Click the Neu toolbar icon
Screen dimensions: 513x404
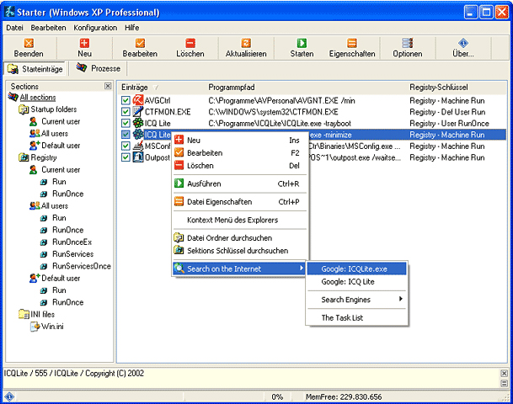click(84, 44)
